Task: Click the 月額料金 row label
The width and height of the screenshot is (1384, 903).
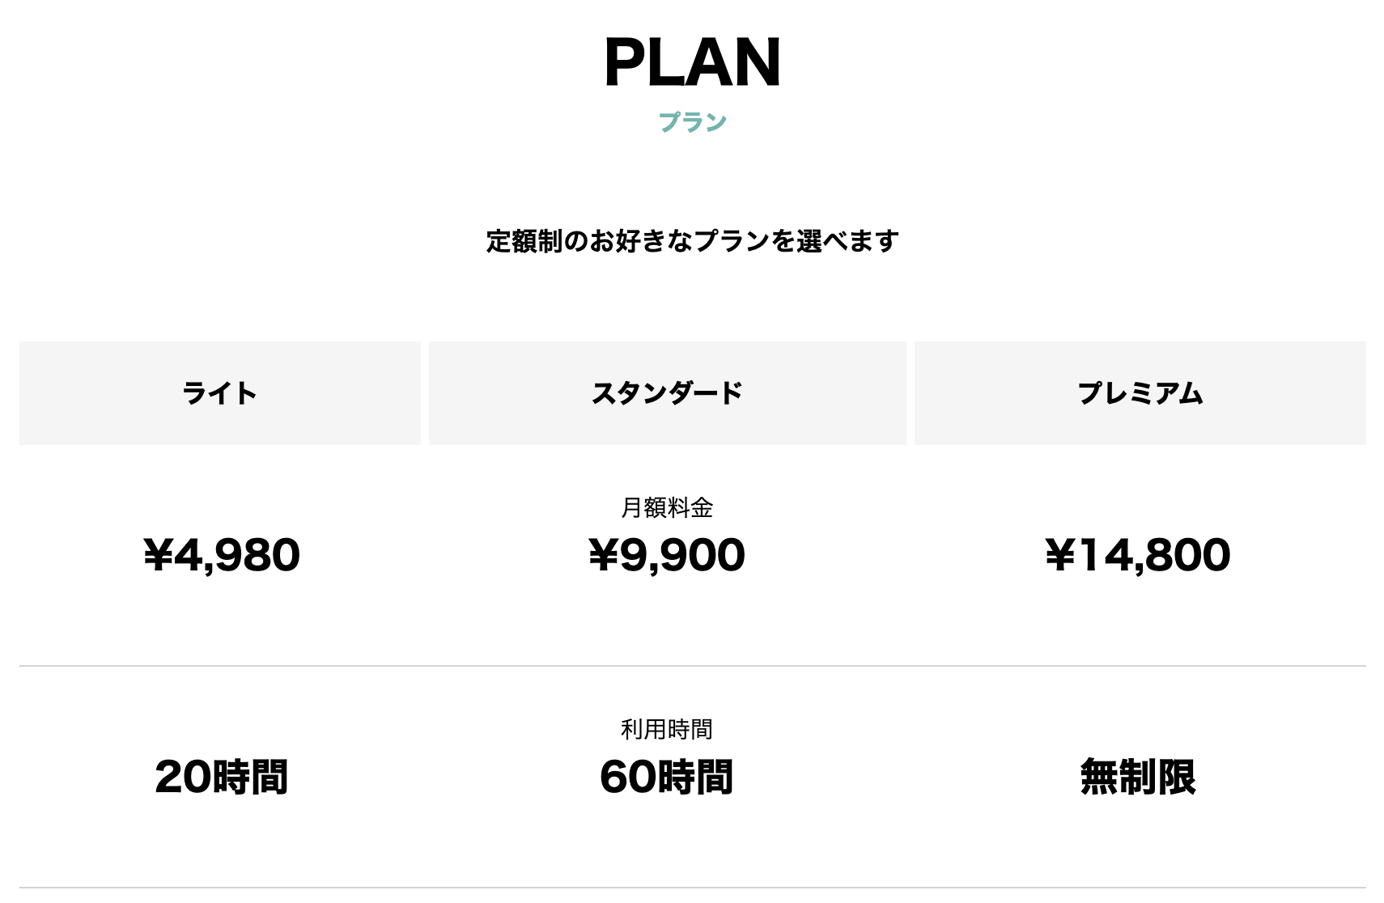Action: [667, 508]
